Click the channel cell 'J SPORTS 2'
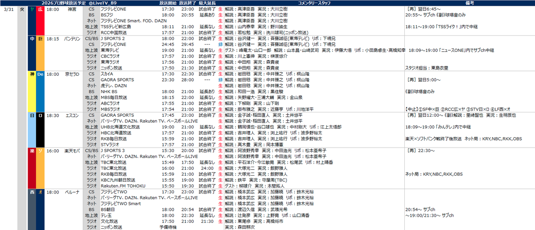 pos(113,38)
